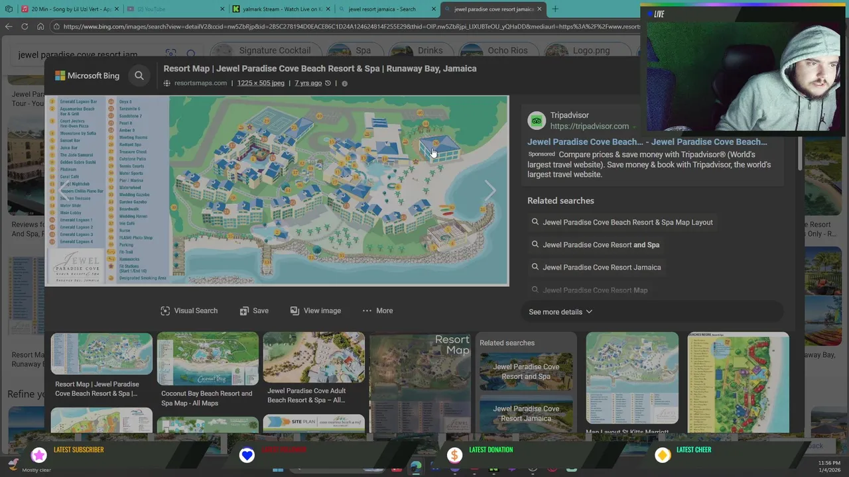Screen dimensions: 849x477
Task: Click the 1225 × 505 jpeg size link
Action: tap(261, 83)
